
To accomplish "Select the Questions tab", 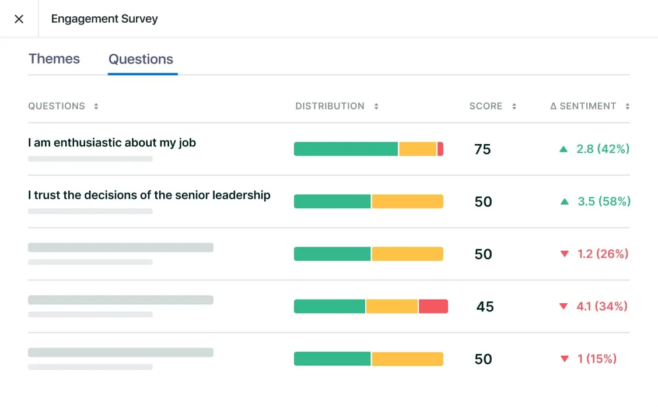I will [x=141, y=59].
